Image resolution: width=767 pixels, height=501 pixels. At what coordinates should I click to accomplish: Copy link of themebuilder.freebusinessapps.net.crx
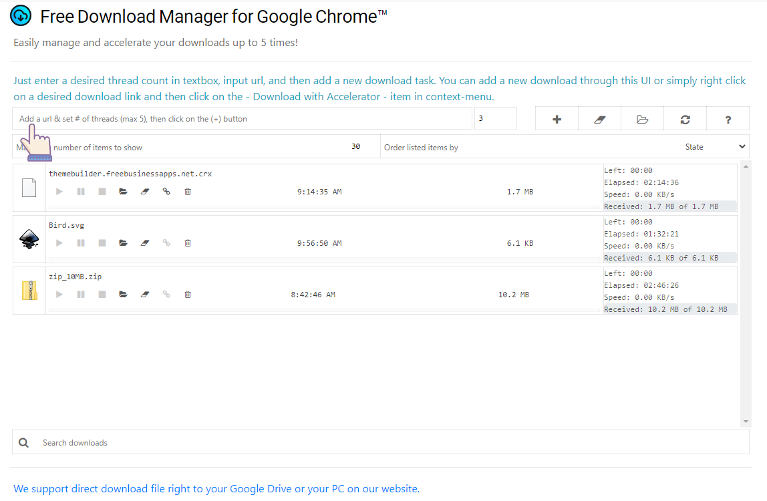pos(166,192)
